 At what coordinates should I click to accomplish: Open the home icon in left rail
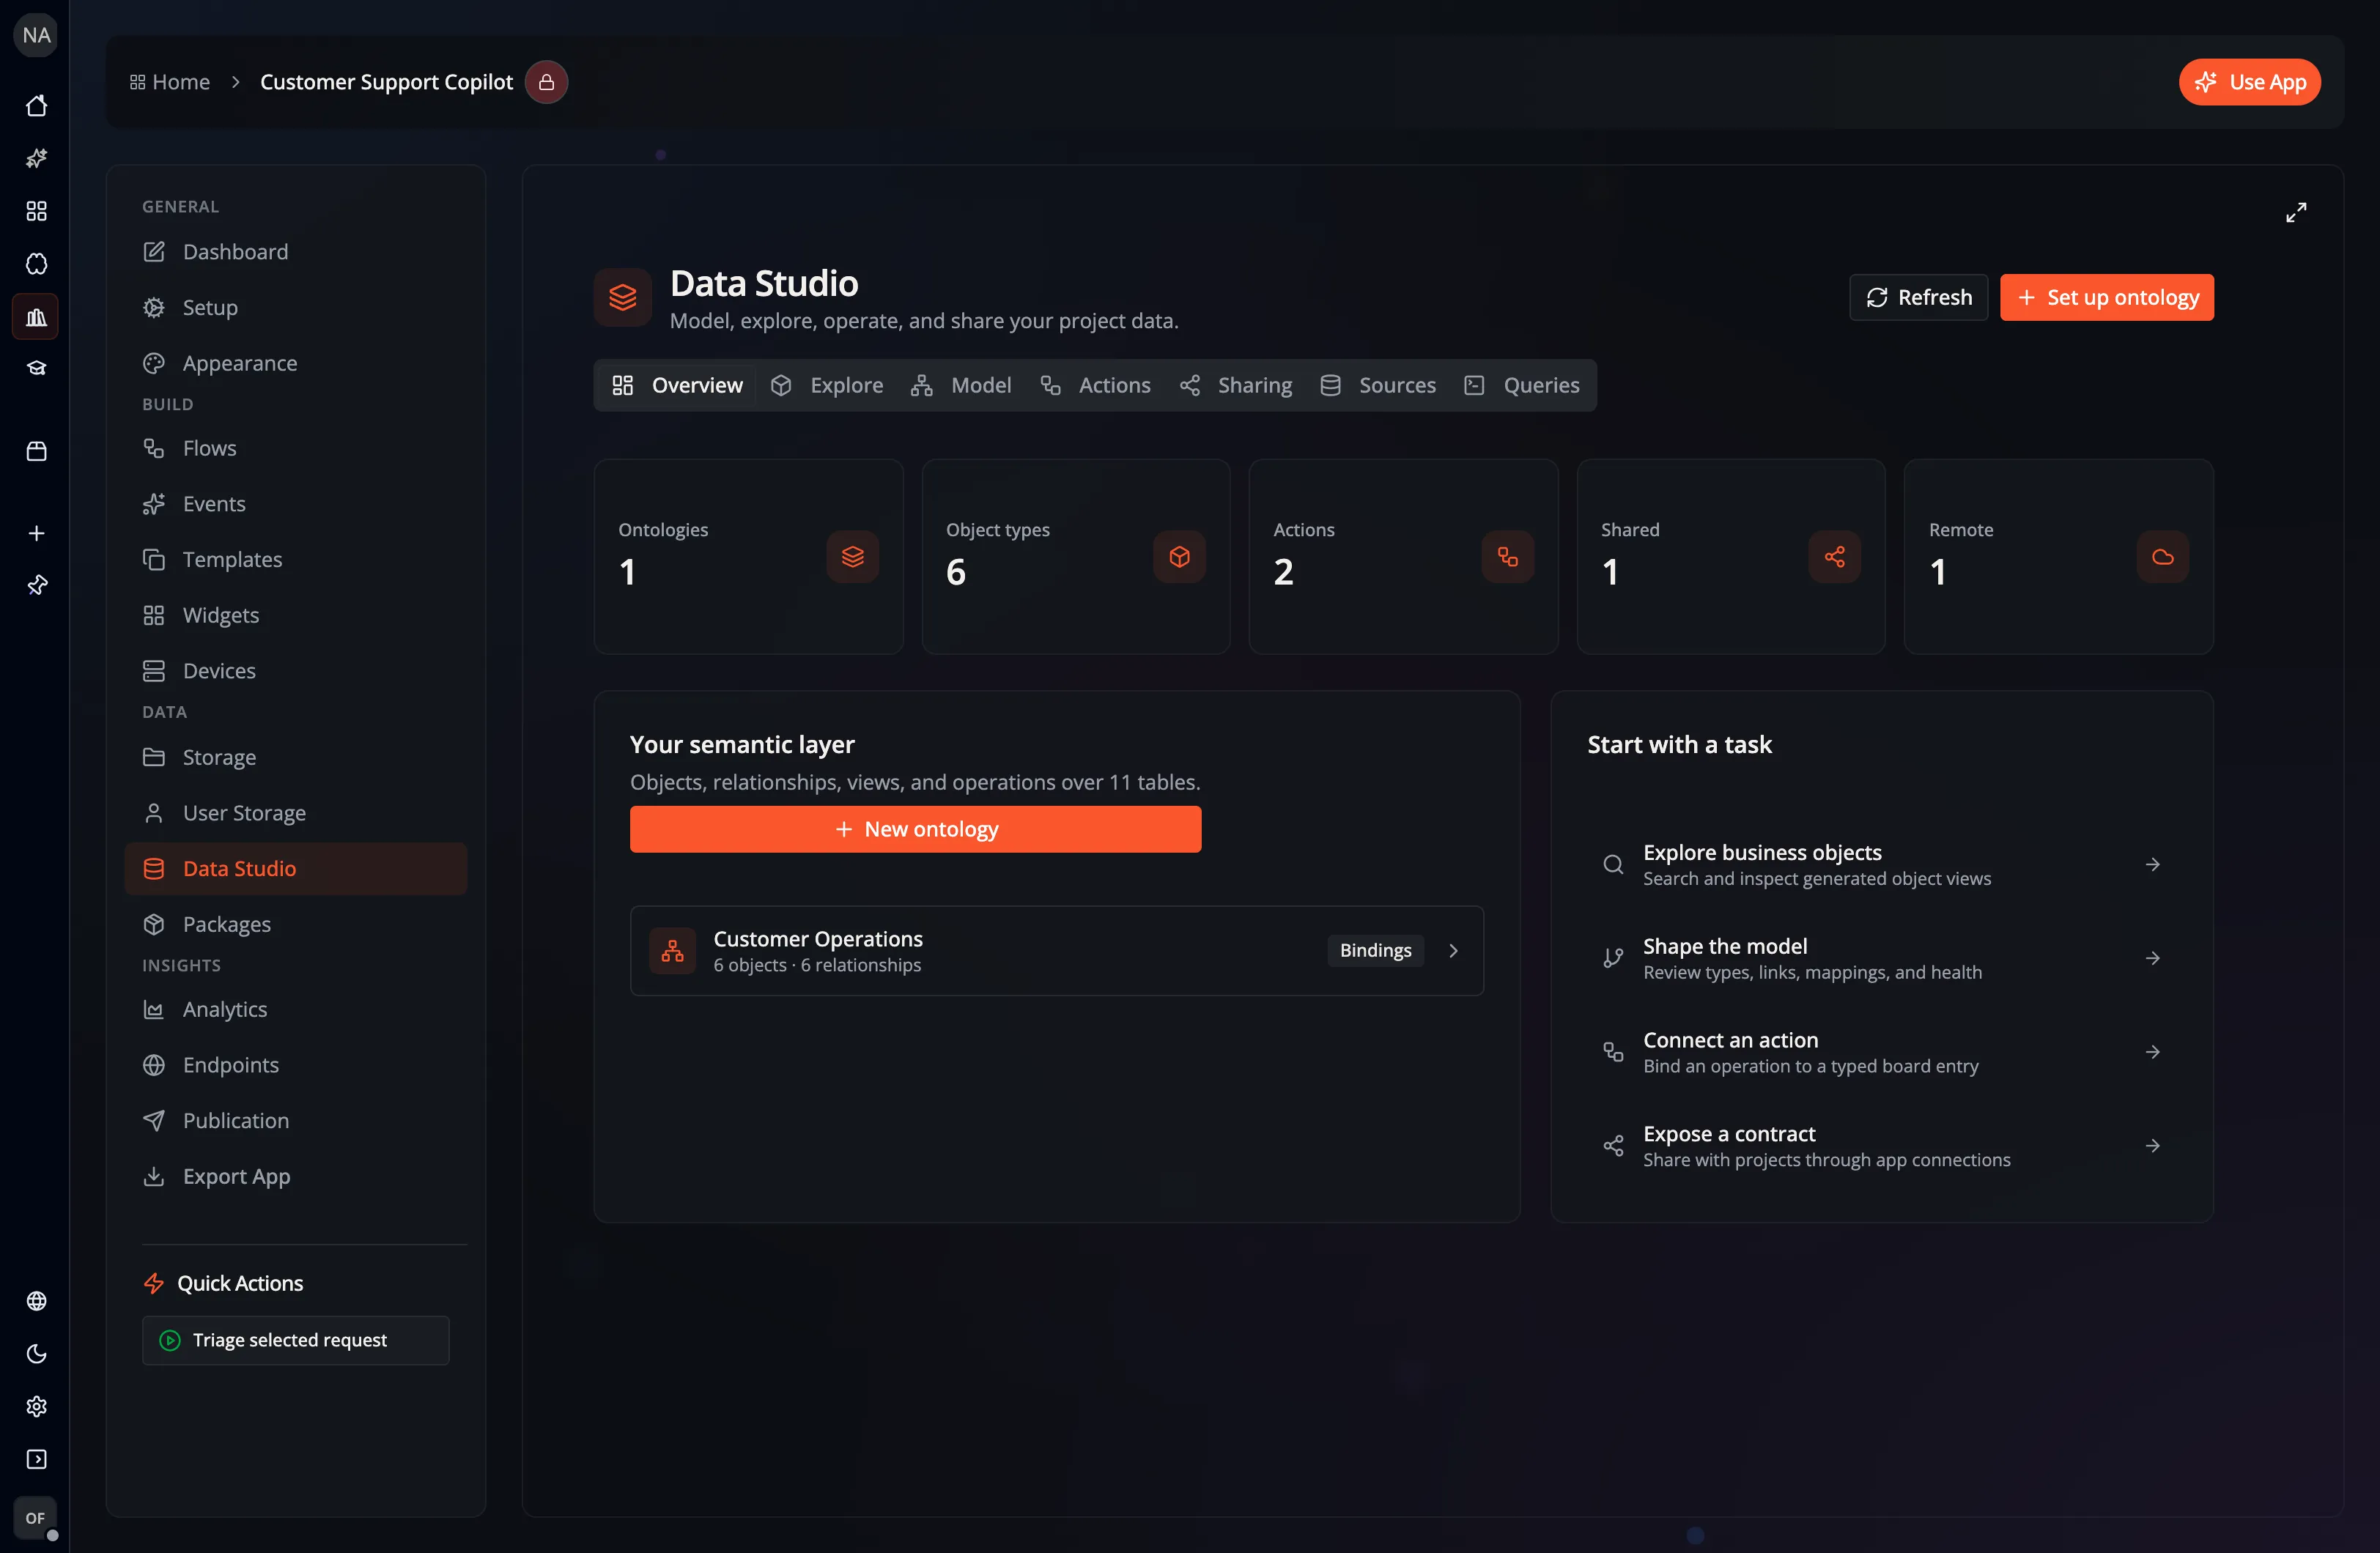click(x=36, y=105)
